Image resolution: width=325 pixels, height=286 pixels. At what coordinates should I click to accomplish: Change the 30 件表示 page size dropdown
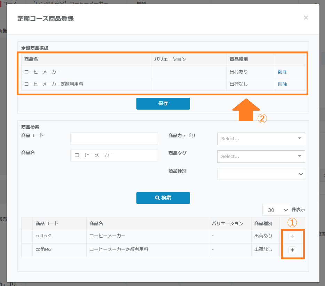(x=276, y=210)
